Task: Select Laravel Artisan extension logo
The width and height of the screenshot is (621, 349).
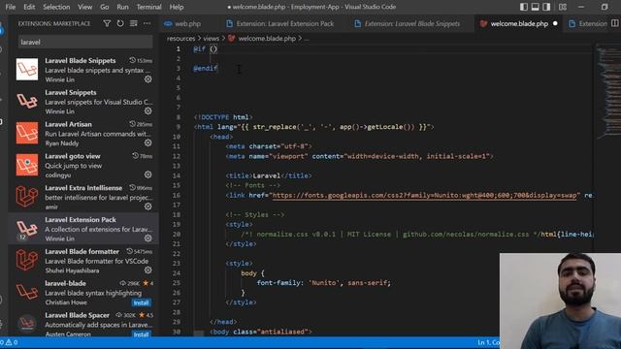Action: pos(27,133)
